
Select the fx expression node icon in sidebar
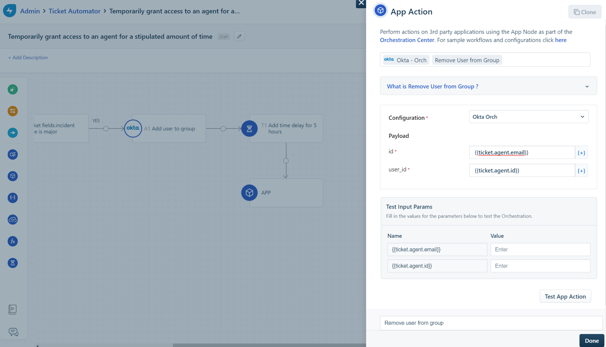(12, 241)
